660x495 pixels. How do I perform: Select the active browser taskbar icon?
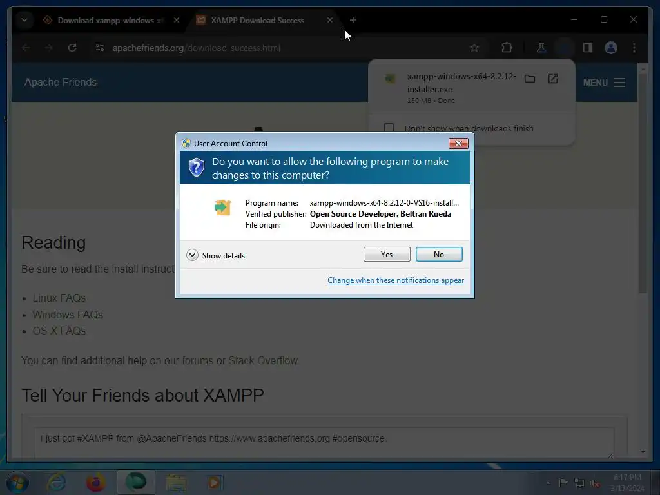[x=136, y=482]
